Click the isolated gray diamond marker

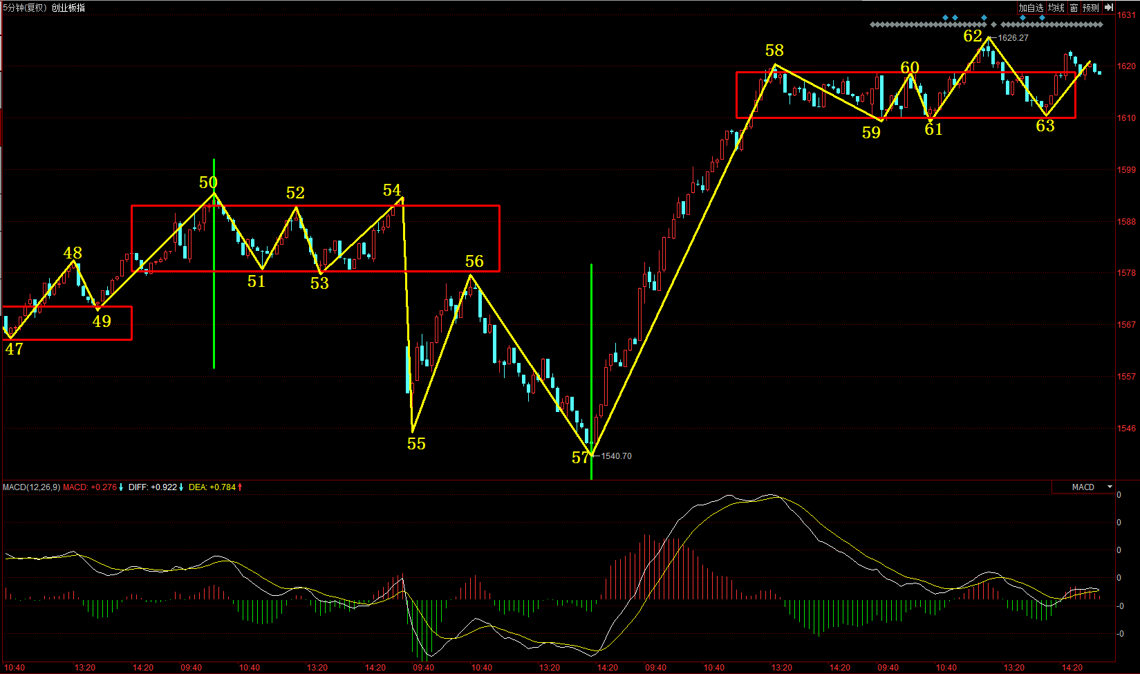click(994, 25)
